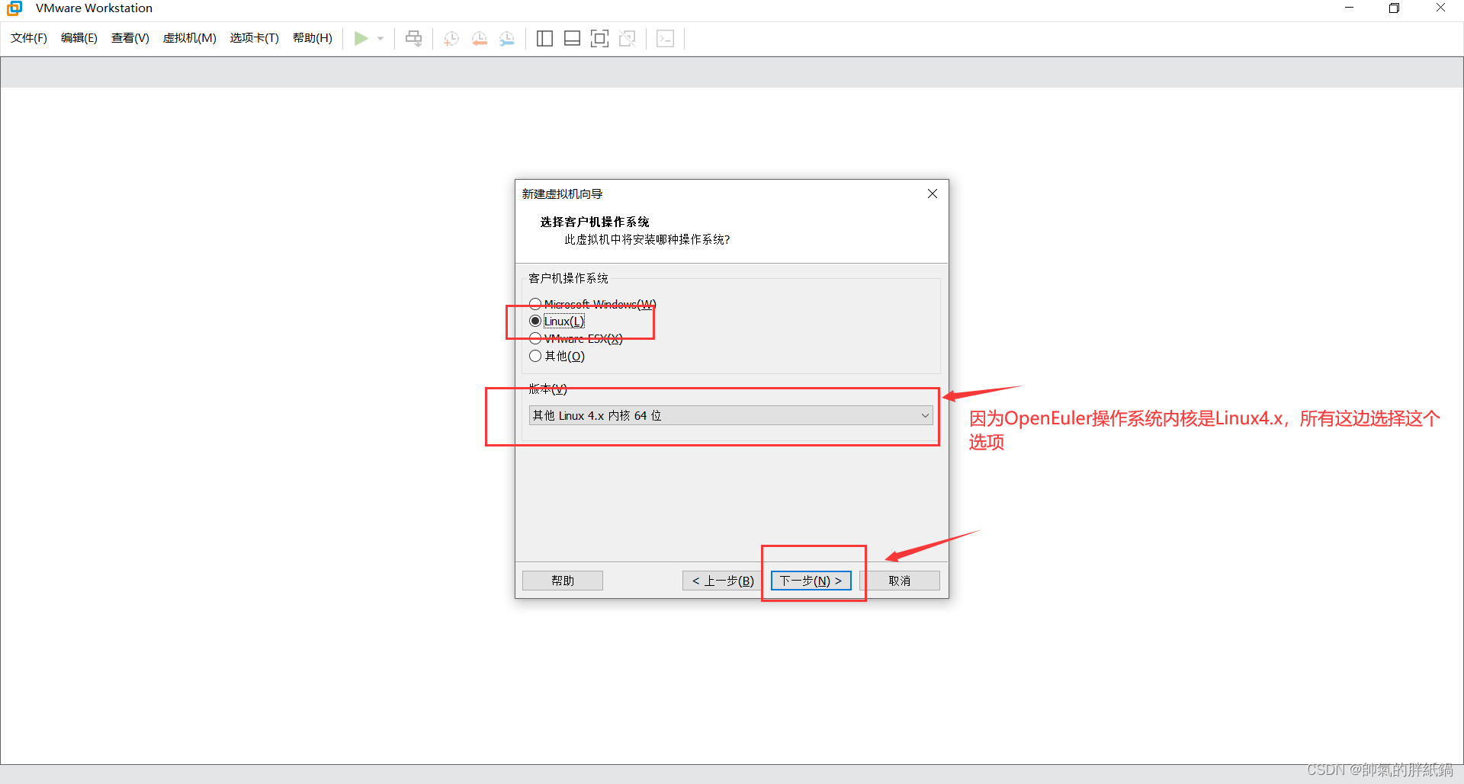Select the Linux(L) radio button
The width and height of the screenshot is (1464, 784).
535,321
